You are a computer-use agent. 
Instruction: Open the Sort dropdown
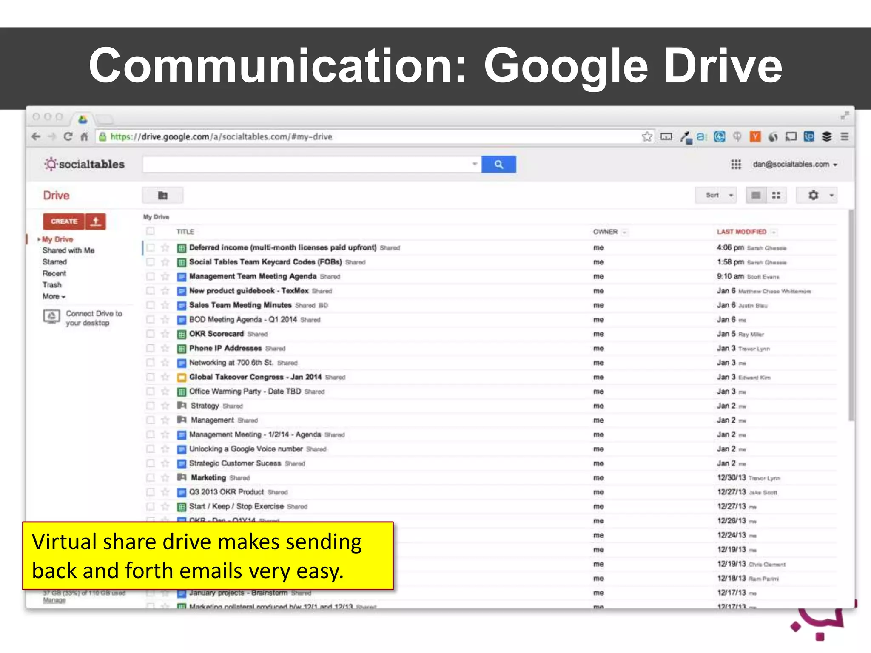click(x=716, y=196)
